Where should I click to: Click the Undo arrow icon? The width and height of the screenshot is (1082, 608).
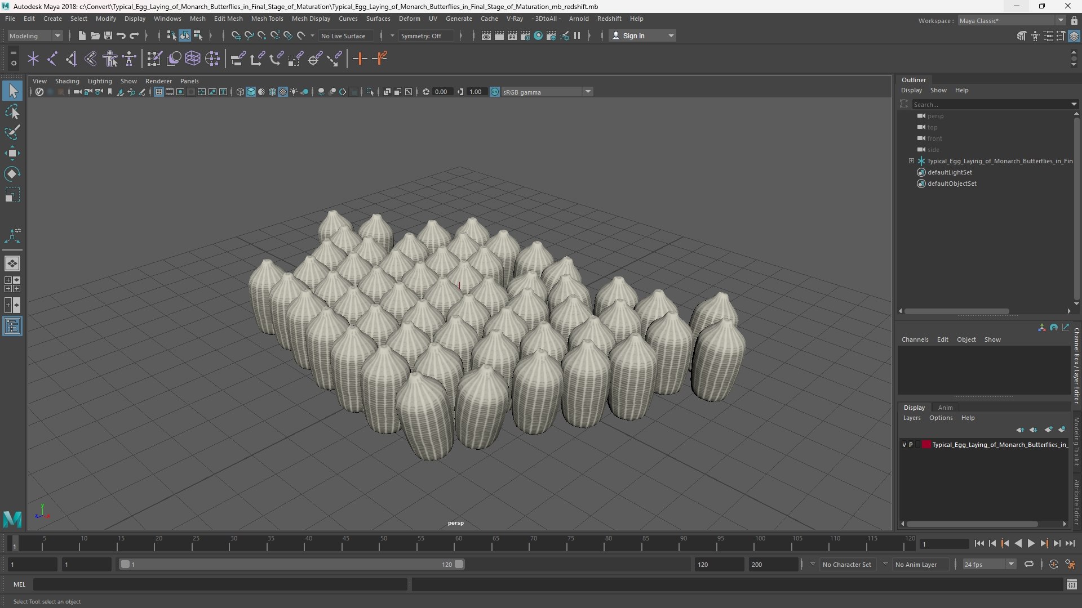pos(121,35)
